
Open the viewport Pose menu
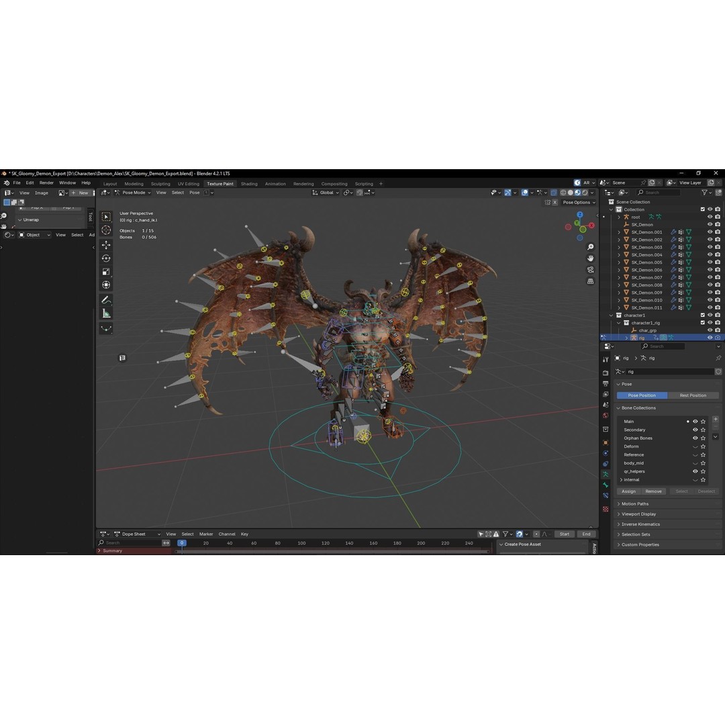(x=195, y=193)
